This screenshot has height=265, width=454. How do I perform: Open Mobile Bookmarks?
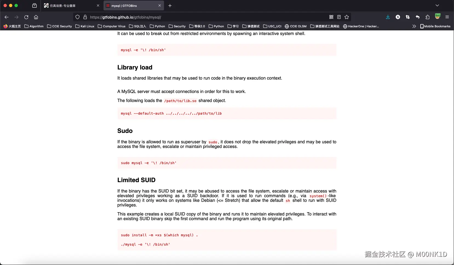coord(435,26)
